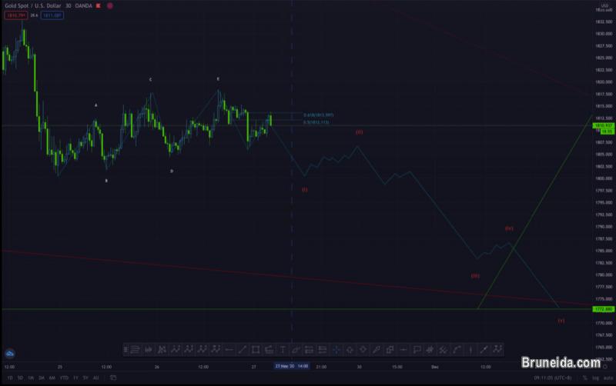Click the 0.5 Fibonacci level label
This screenshot has width=616, height=386.
(316, 122)
